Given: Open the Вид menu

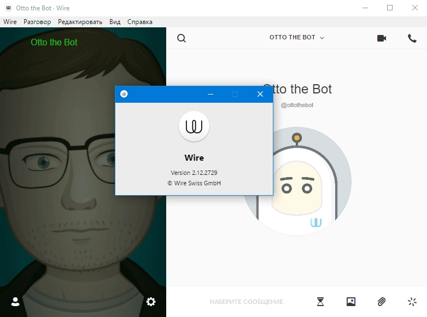Looking at the screenshot, I should (115, 22).
